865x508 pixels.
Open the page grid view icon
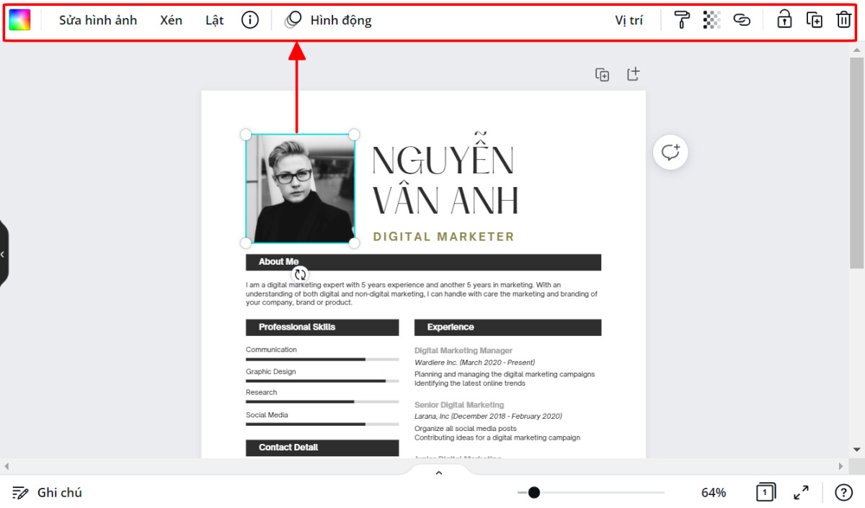tap(766, 493)
